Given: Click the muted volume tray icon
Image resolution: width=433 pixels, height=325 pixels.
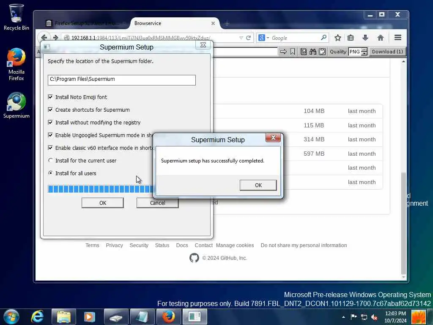Looking at the screenshot, I should (x=375, y=317).
